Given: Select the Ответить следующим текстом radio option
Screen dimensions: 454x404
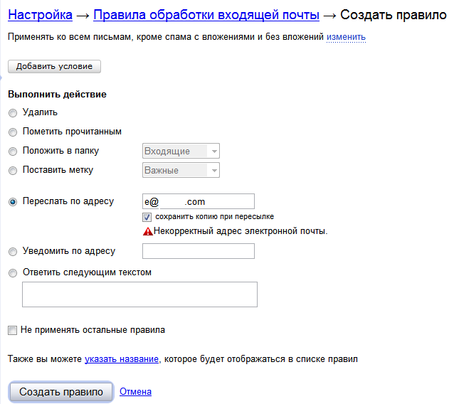Looking at the screenshot, I should tap(13, 273).
